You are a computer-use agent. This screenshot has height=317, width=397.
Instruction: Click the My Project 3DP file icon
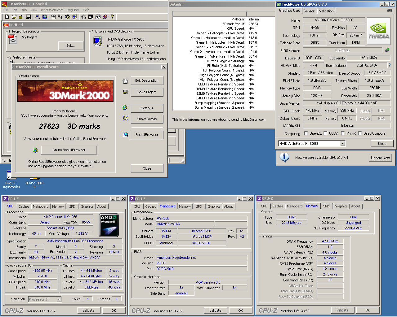[x=13, y=39]
